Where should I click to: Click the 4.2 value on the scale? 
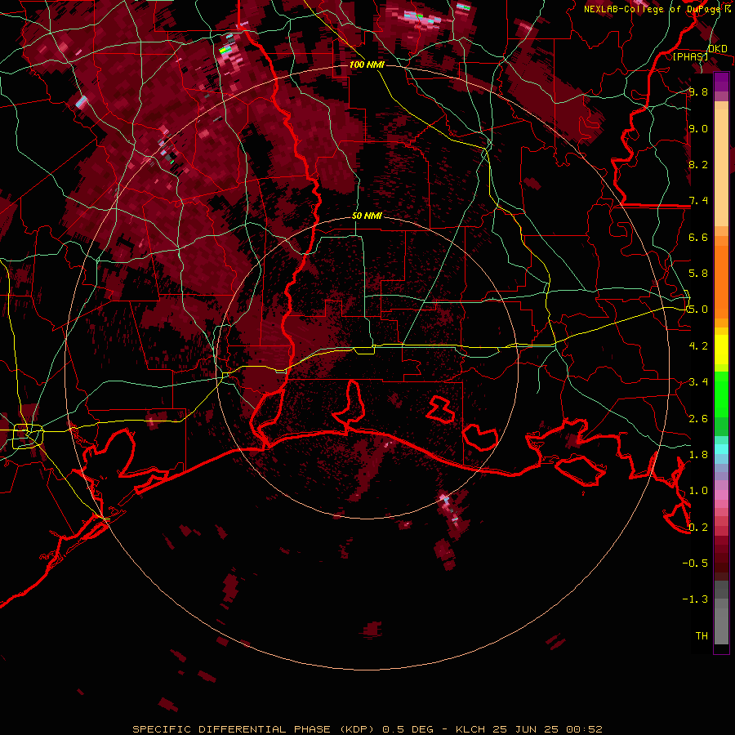pos(698,346)
